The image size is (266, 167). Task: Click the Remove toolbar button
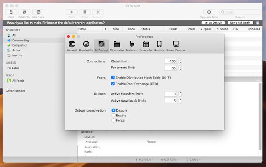click(x=98, y=12)
